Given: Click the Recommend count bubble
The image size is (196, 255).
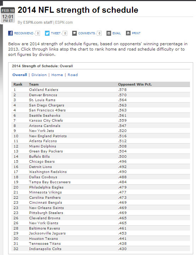Looking at the screenshot, I should 38,33.
